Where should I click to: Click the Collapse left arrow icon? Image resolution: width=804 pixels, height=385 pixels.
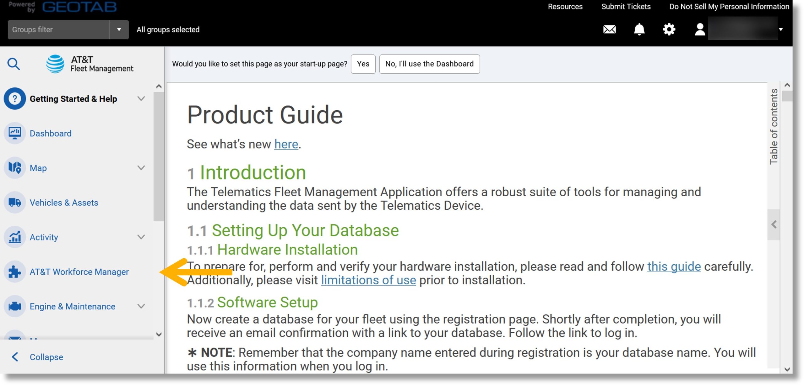point(15,357)
